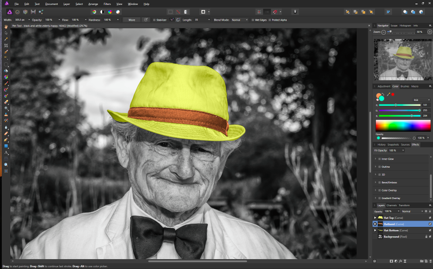Image resolution: width=433 pixels, height=269 pixels.
Task: Click the zoom in plus button in Navigator
Action: coord(429,32)
